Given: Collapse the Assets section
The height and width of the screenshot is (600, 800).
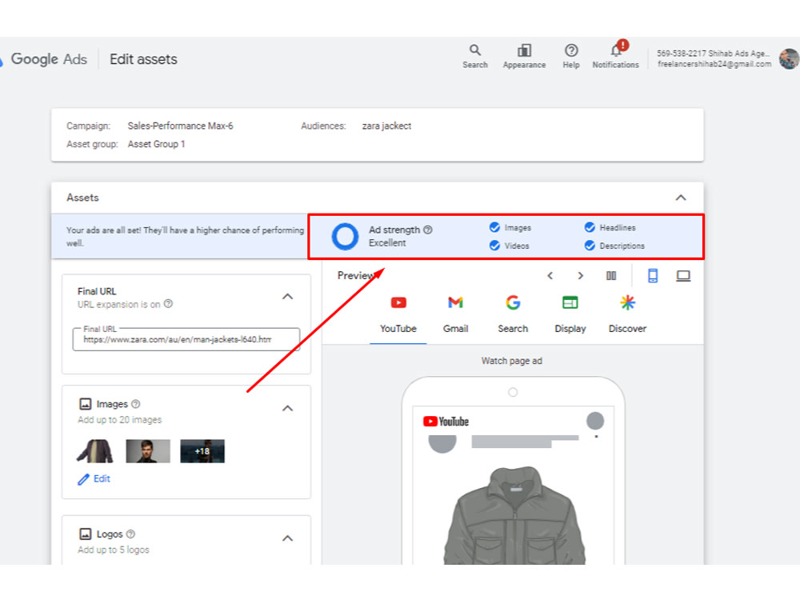Looking at the screenshot, I should click(x=681, y=198).
